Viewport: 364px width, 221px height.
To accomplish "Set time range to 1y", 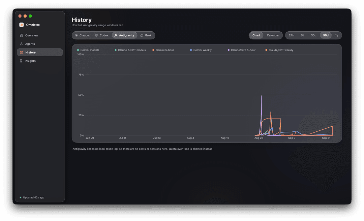I will coord(337,35).
